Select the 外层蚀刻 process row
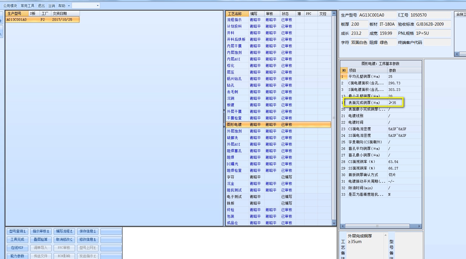466x259 pixels. coord(278,131)
